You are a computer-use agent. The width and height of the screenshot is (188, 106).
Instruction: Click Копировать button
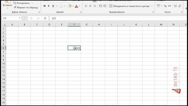click(21, 3)
